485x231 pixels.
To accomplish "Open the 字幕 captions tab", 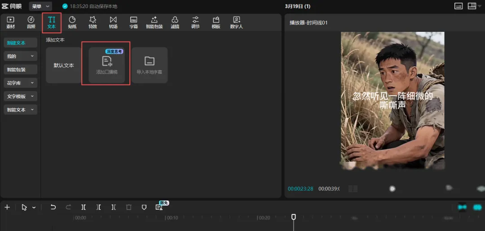I will pyautogui.click(x=134, y=23).
